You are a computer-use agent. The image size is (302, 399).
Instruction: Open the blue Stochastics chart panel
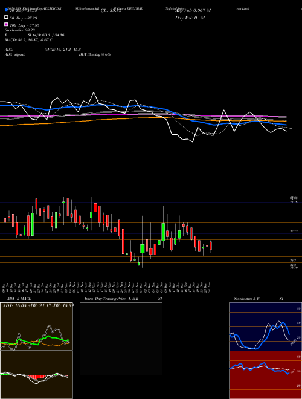pyautogui.click(x=265, y=326)
